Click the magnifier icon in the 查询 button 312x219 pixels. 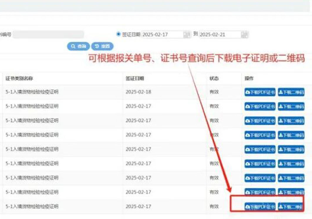tap(73, 46)
